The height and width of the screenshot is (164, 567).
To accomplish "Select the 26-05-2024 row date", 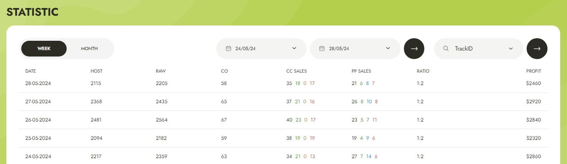I will click(x=38, y=120).
